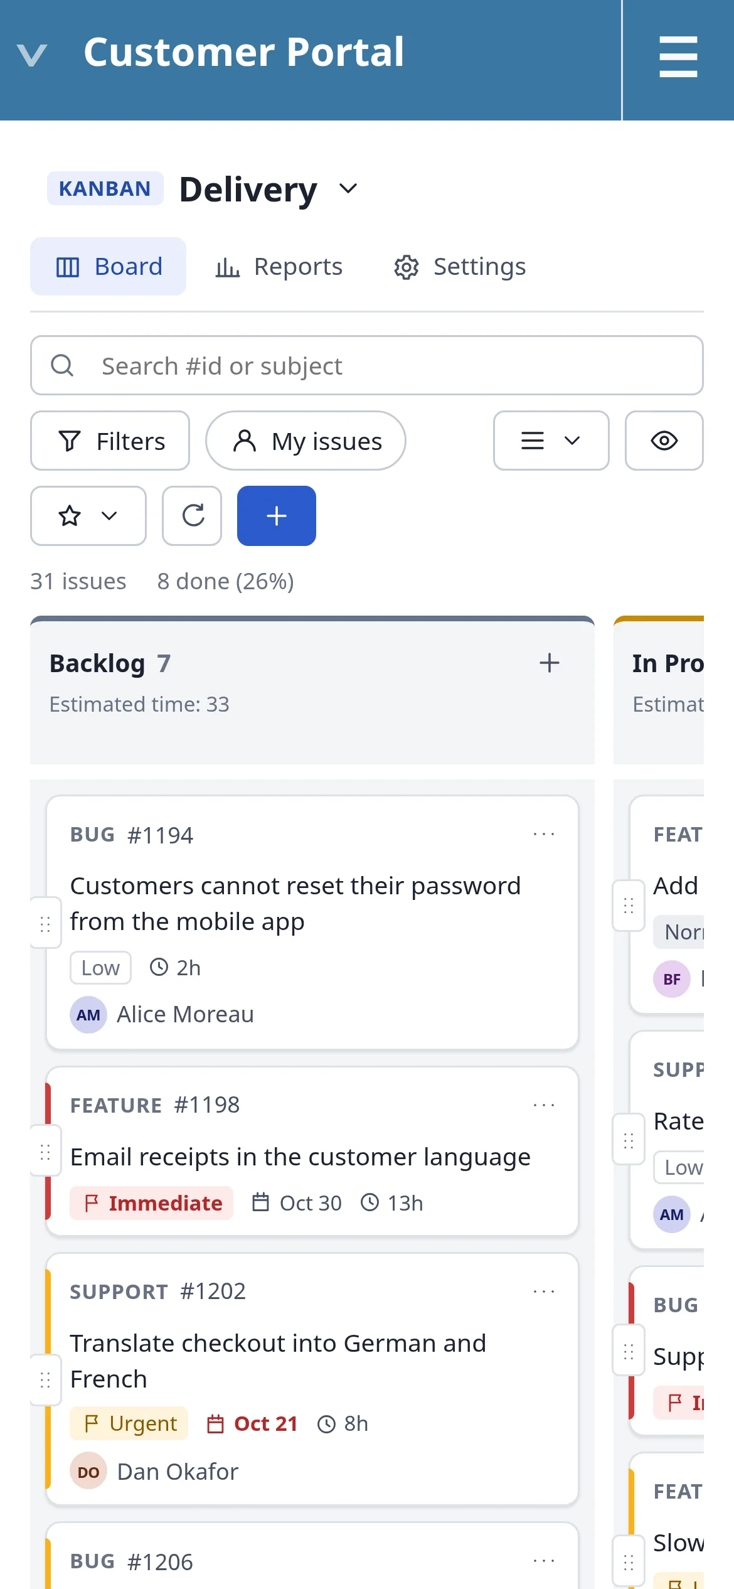Image resolution: width=734 pixels, height=1589 pixels.
Task: Open the star saved views dropdown
Action: click(88, 516)
